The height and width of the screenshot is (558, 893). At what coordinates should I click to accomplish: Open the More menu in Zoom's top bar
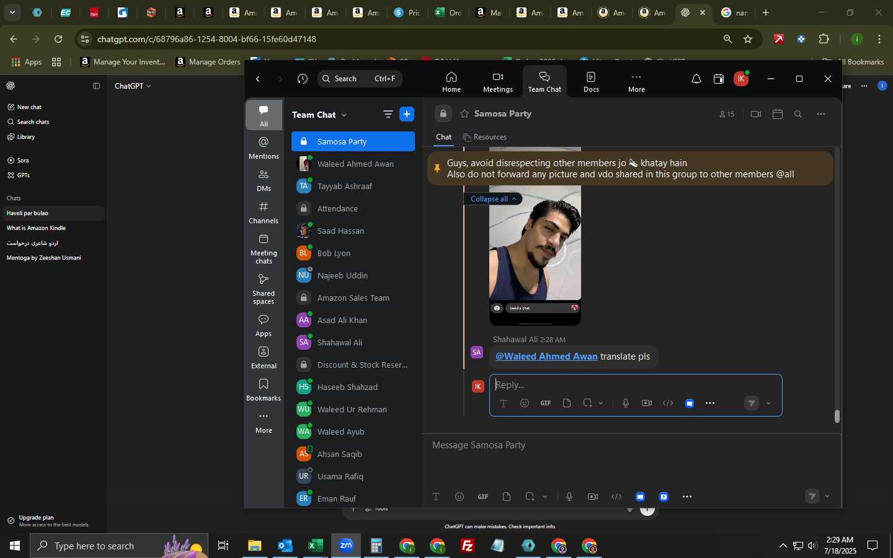[x=636, y=82]
